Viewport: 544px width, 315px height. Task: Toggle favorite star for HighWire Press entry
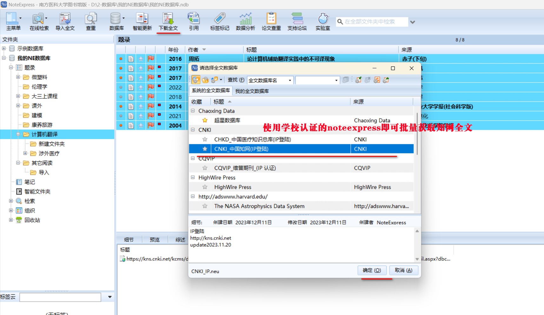[x=205, y=187]
